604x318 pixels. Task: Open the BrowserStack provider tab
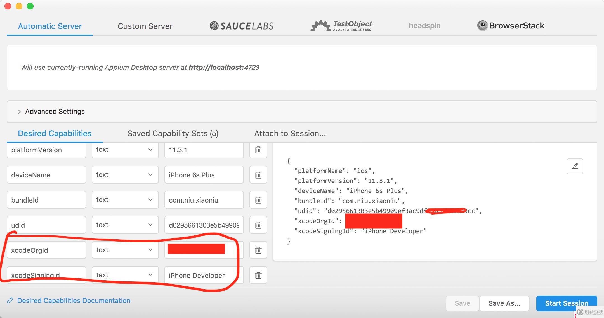[511, 26]
